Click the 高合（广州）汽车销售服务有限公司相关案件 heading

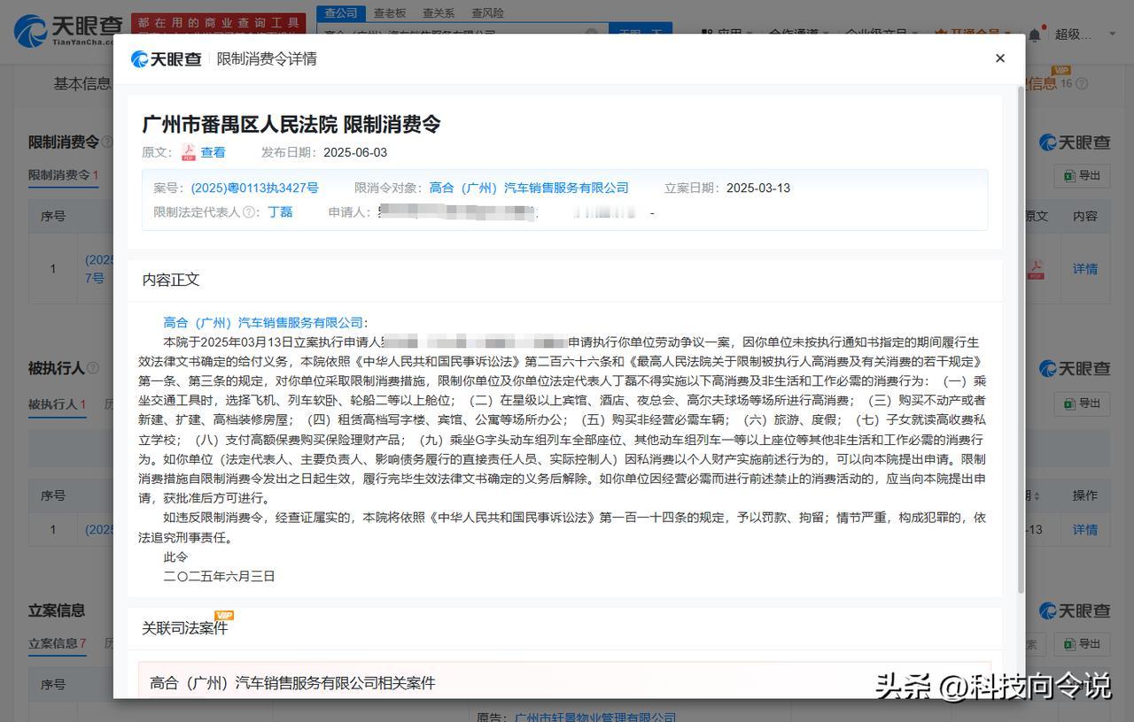(x=292, y=683)
